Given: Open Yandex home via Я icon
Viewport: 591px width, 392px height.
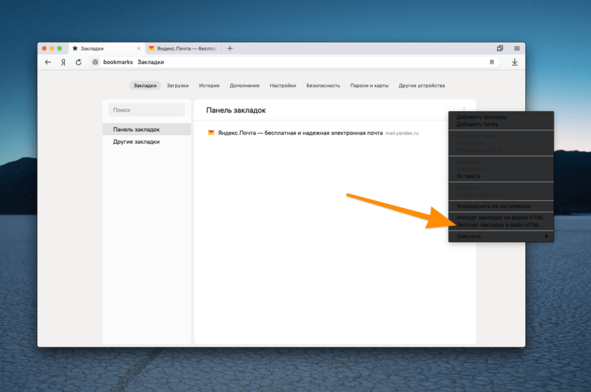Looking at the screenshot, I should point(63,62).
